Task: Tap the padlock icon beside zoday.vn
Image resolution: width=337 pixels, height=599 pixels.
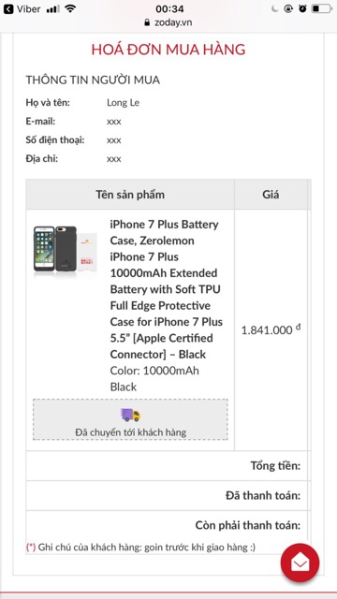Action: coord(147,22)
